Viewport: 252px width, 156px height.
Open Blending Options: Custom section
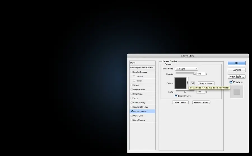[143, 67]
